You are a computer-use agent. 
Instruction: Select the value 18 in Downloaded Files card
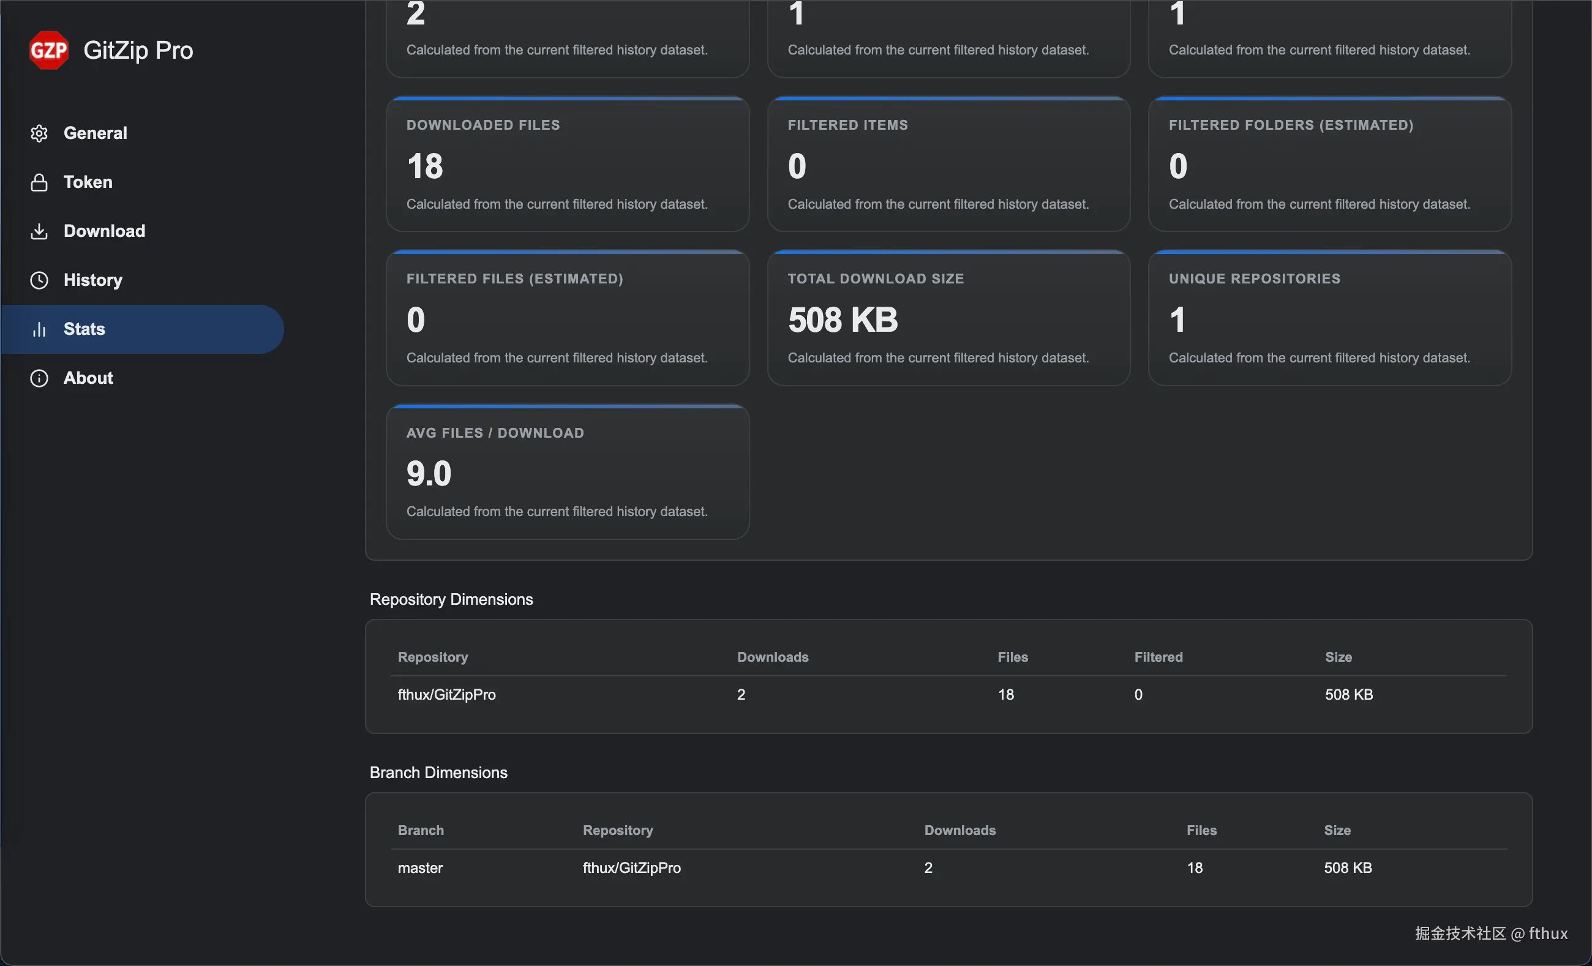click(x=425, y=166)
